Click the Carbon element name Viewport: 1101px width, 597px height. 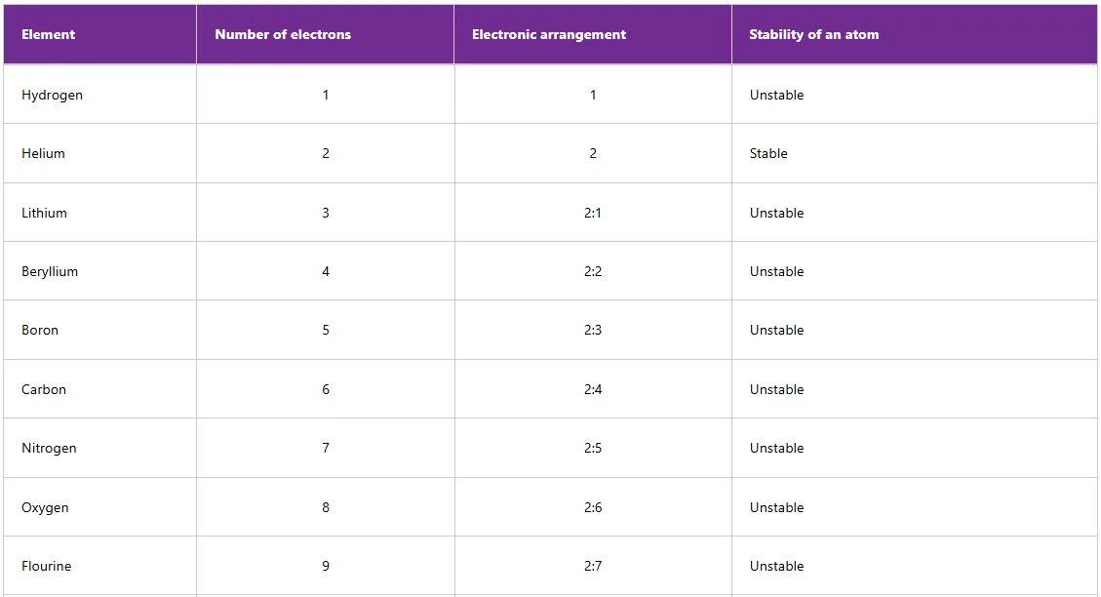click(x=44, y=389)
